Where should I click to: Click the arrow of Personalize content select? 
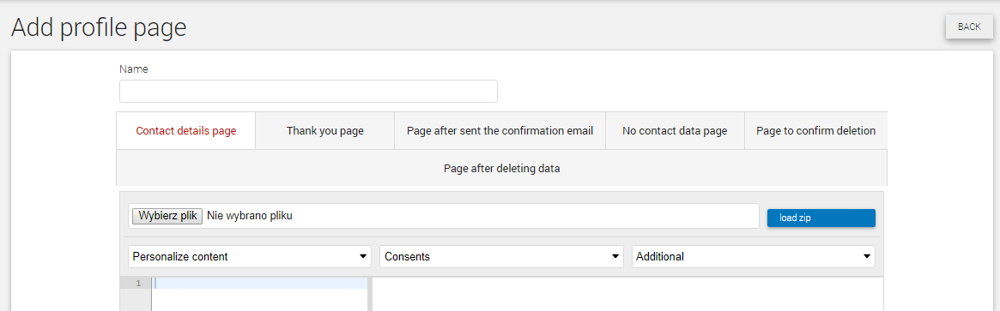point(363,256)
